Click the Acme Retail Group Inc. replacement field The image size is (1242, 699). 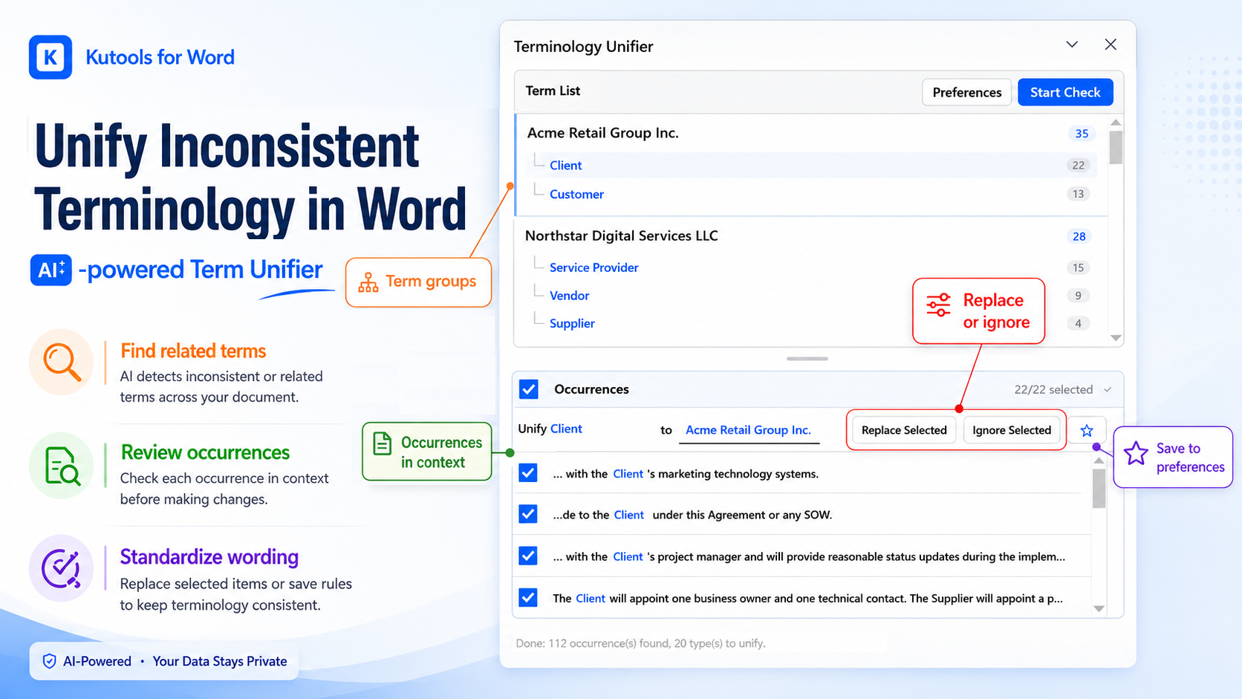749,430
